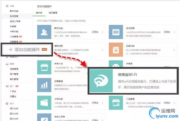Go to 消息管理 in the sidebar
This screenshot has width=180, height=121.
pyautogui.click(x=14, y=69)
